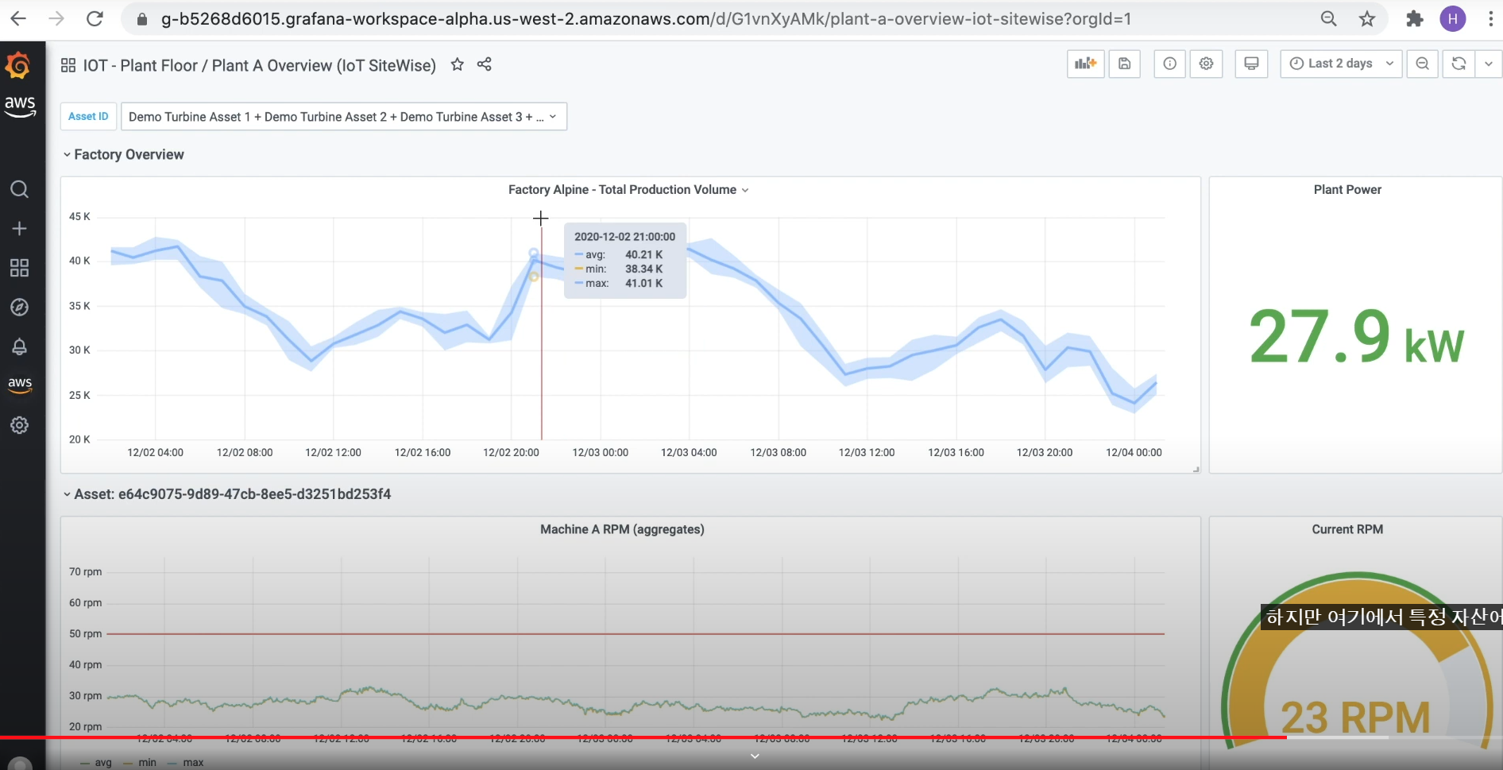Viewport: 1503px width, 770px height.
Task: Open browser extensions puzzle icon
Action: coord(1415,18)
